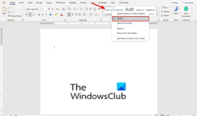This screenshot has width=197, height=116.
Task: Apply the text highlight color
Action: (56, 15)
